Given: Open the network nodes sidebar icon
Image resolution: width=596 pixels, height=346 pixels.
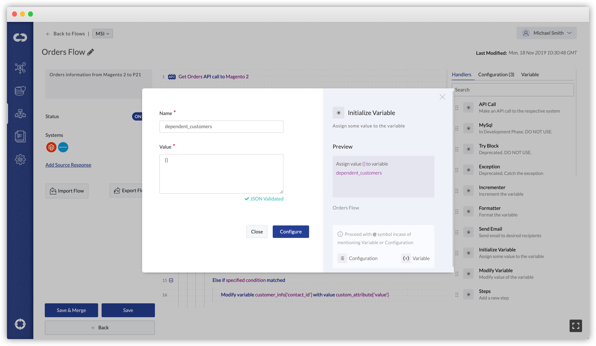Looking at the screenshot, I should 20,68.
